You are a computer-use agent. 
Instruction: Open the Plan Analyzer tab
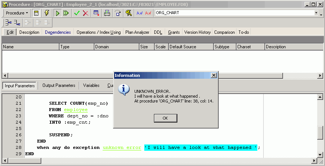point(137,32)
